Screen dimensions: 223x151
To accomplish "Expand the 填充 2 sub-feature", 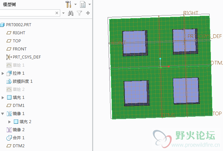I will coord(9,122).
